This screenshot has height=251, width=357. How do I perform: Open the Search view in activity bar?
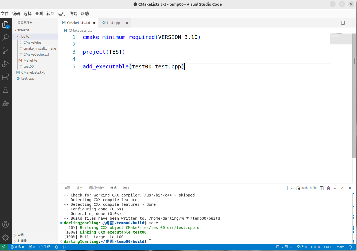point(5,38)
